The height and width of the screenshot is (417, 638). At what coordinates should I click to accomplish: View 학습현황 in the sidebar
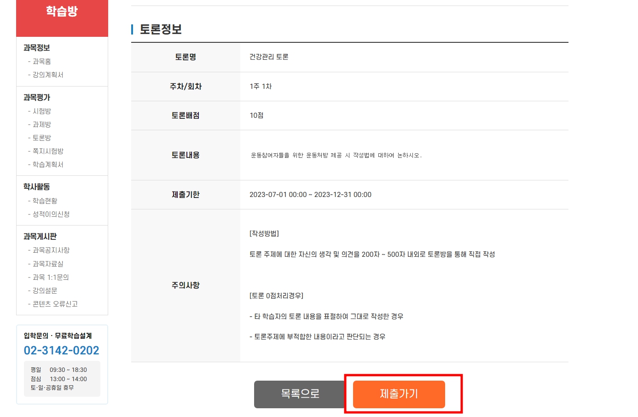[45, 201]
